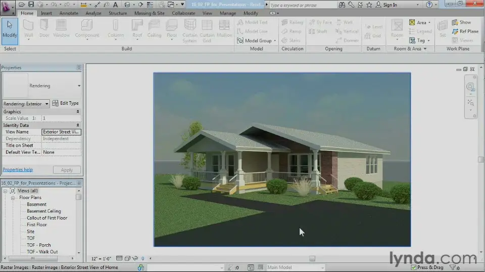
Task: Click the Grid datum tool
Action: 373,36
